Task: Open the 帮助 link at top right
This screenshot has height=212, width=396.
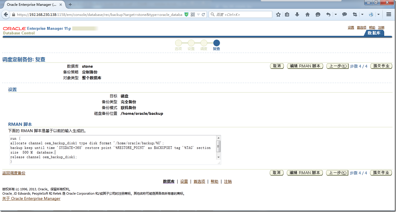Action: coord(372,27)
